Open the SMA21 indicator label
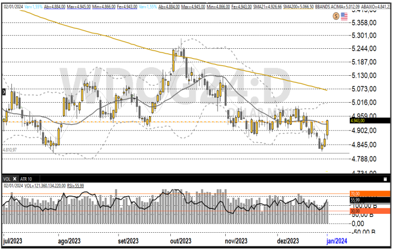The width and height of the screenshot is (393, 250). pyautogui.click(x=267, y=7)
